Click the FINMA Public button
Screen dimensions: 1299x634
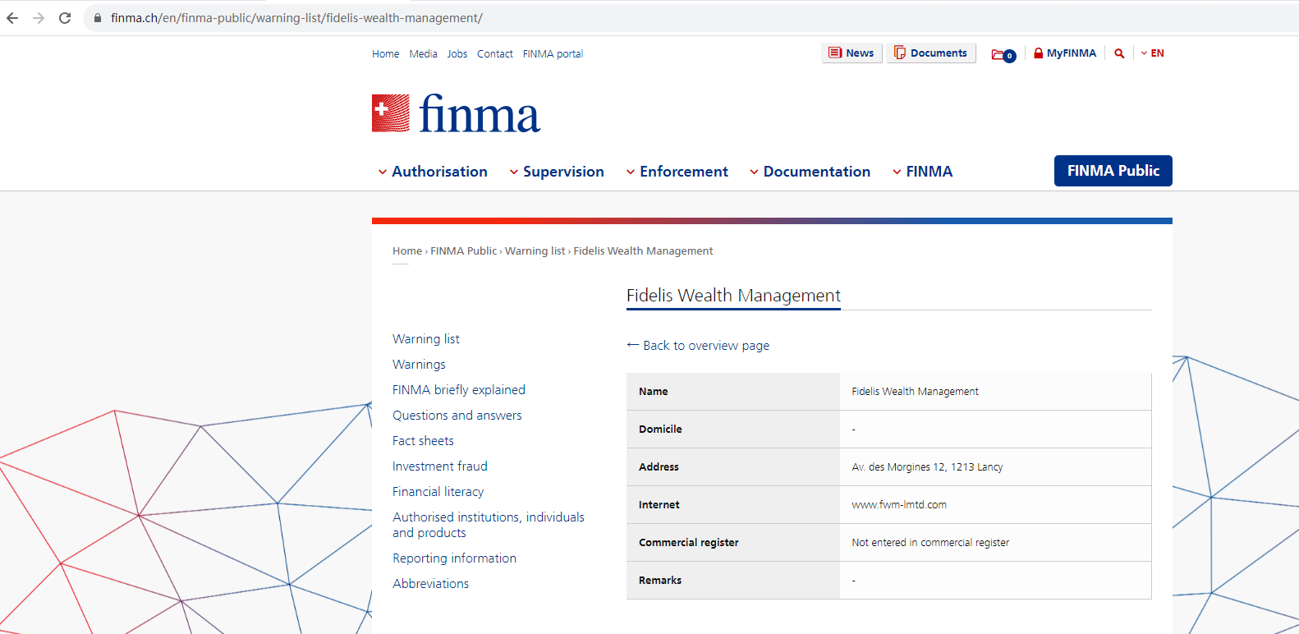click(1113, 171)
